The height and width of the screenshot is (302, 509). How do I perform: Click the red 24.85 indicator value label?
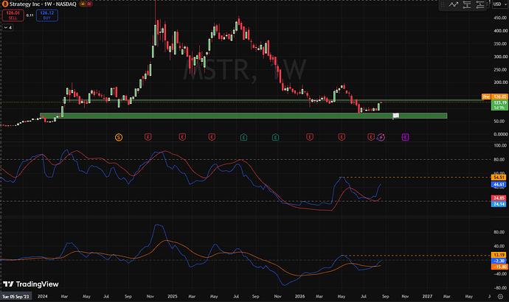pyautogui.click(x=499, y=198)
